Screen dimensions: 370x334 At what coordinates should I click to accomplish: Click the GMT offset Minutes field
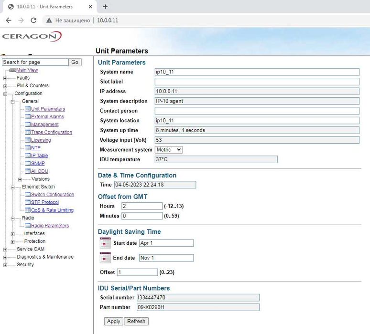pyautogui.click(x=142, y=216)
